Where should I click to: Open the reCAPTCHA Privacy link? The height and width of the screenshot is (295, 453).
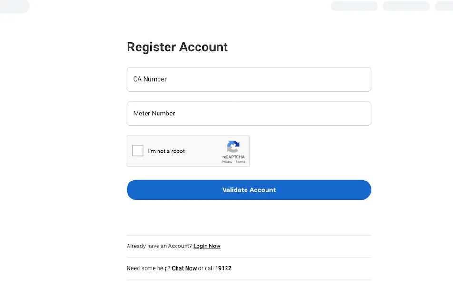[227, 162]
